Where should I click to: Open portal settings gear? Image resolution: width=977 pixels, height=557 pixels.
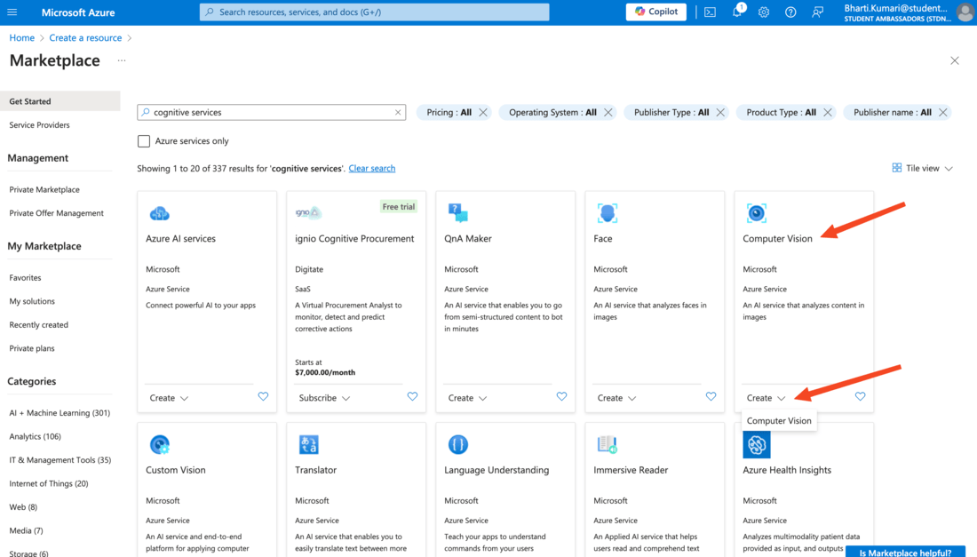coord(763,12)
